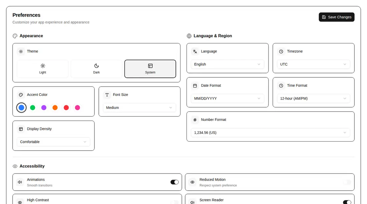The image size is (367, 204).
Task: Choose the orange accent color
Action: pos(55,108)
